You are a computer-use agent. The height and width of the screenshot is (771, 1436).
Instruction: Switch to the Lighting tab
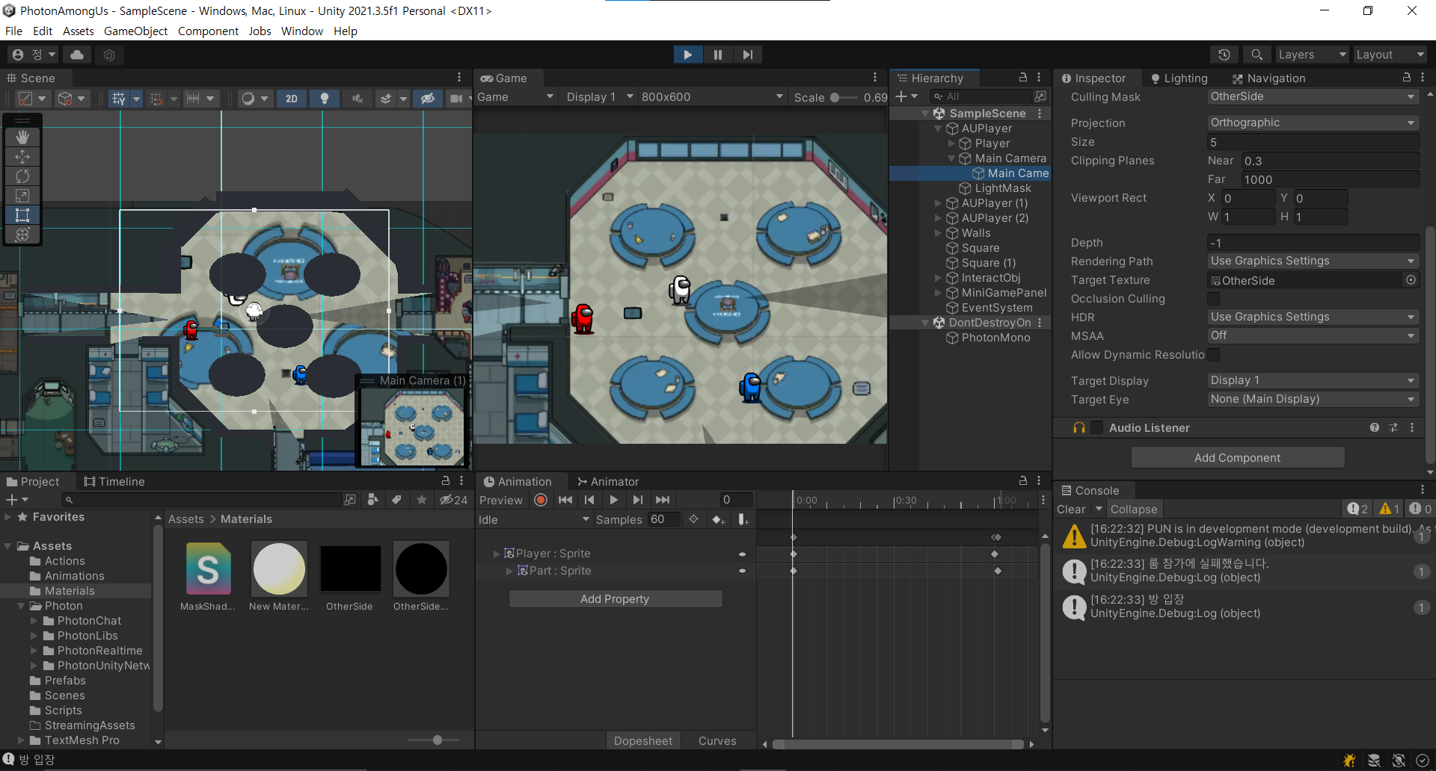[1179, 78]
